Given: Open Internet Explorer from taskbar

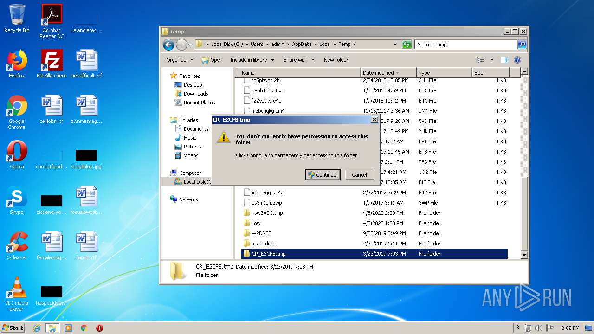Looking at the screenshot, I should [37, 328].
